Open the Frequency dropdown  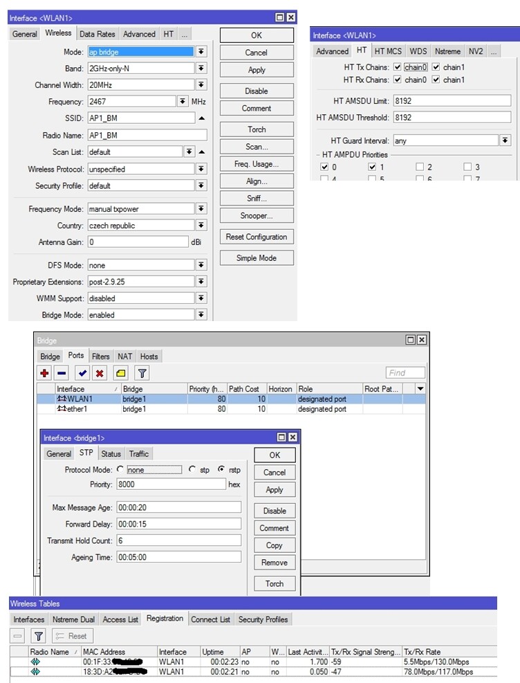[x=183, y=101]
